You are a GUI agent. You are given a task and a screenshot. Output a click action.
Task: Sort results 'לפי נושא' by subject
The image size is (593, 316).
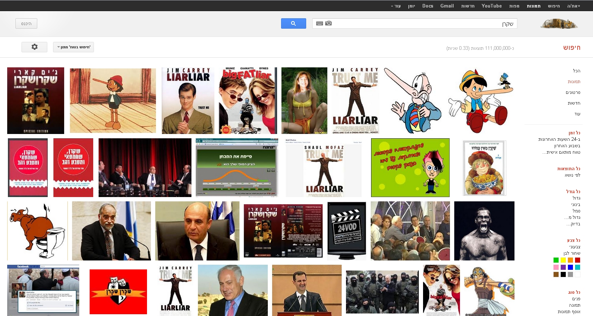click(x=573, y=175)
